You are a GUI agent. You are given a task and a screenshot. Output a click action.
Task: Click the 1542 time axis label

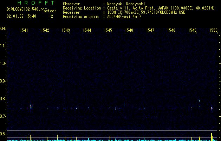pos(45,30)
